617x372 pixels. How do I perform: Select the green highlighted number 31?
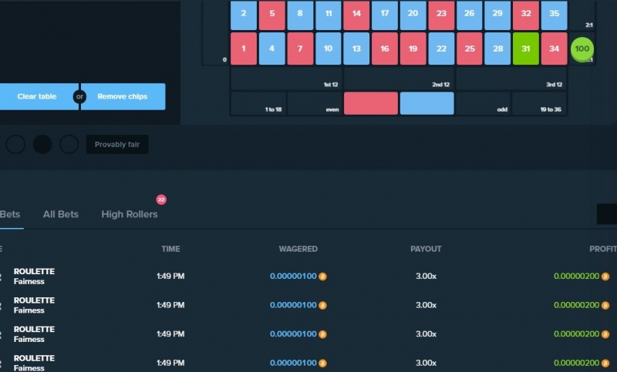[526, 49]
